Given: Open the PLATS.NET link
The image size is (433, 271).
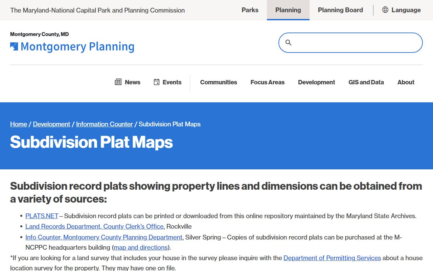Looking at the screenshot, I should click(42, 216).
